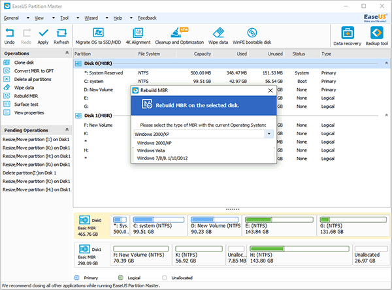Select the Wipe data toolbar icon
The height and width of the screenshot is (290, 392).
click(x=218, y=33)
